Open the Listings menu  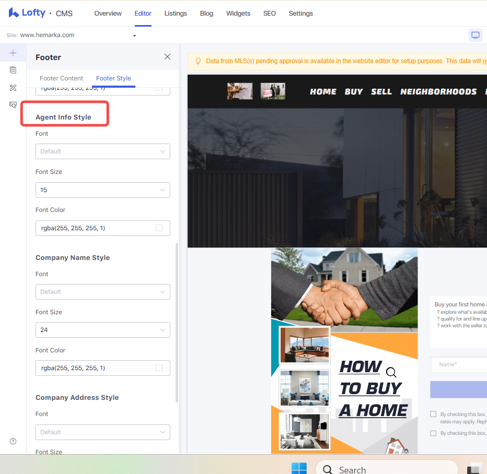(x=176, y=14)
